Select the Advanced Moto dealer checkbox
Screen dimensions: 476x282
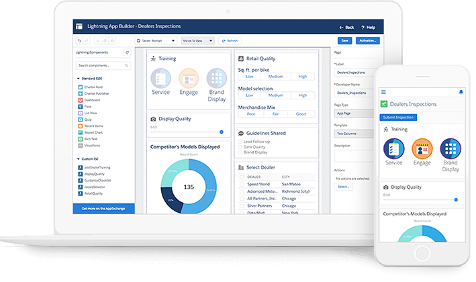point(242,191)
